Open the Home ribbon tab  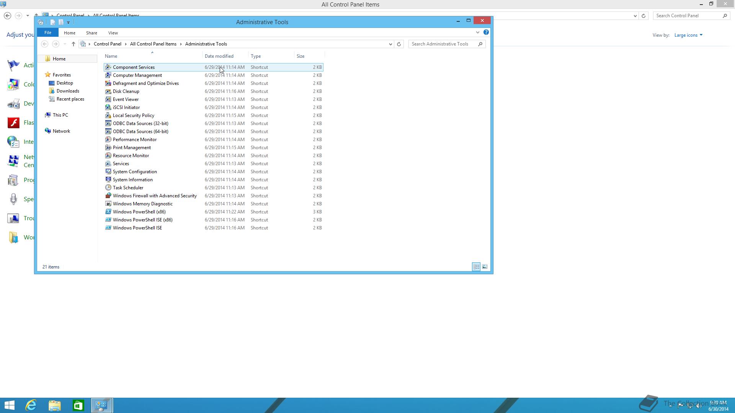click(x=70, y=33)
